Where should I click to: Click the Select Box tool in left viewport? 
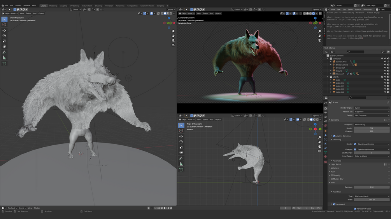[4, 19]
